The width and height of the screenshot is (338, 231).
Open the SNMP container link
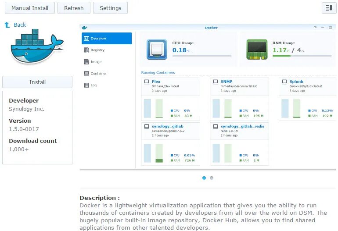tap(227, 82)
